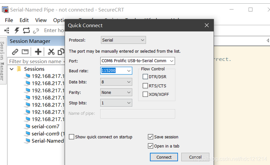Collapse the Sessions tree folder

12,69
